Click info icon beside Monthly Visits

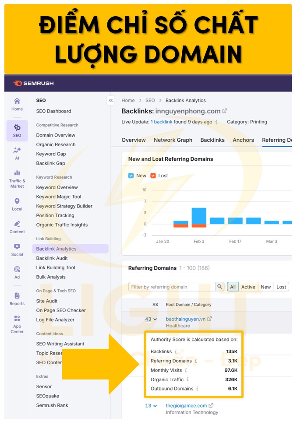point(186,370)
